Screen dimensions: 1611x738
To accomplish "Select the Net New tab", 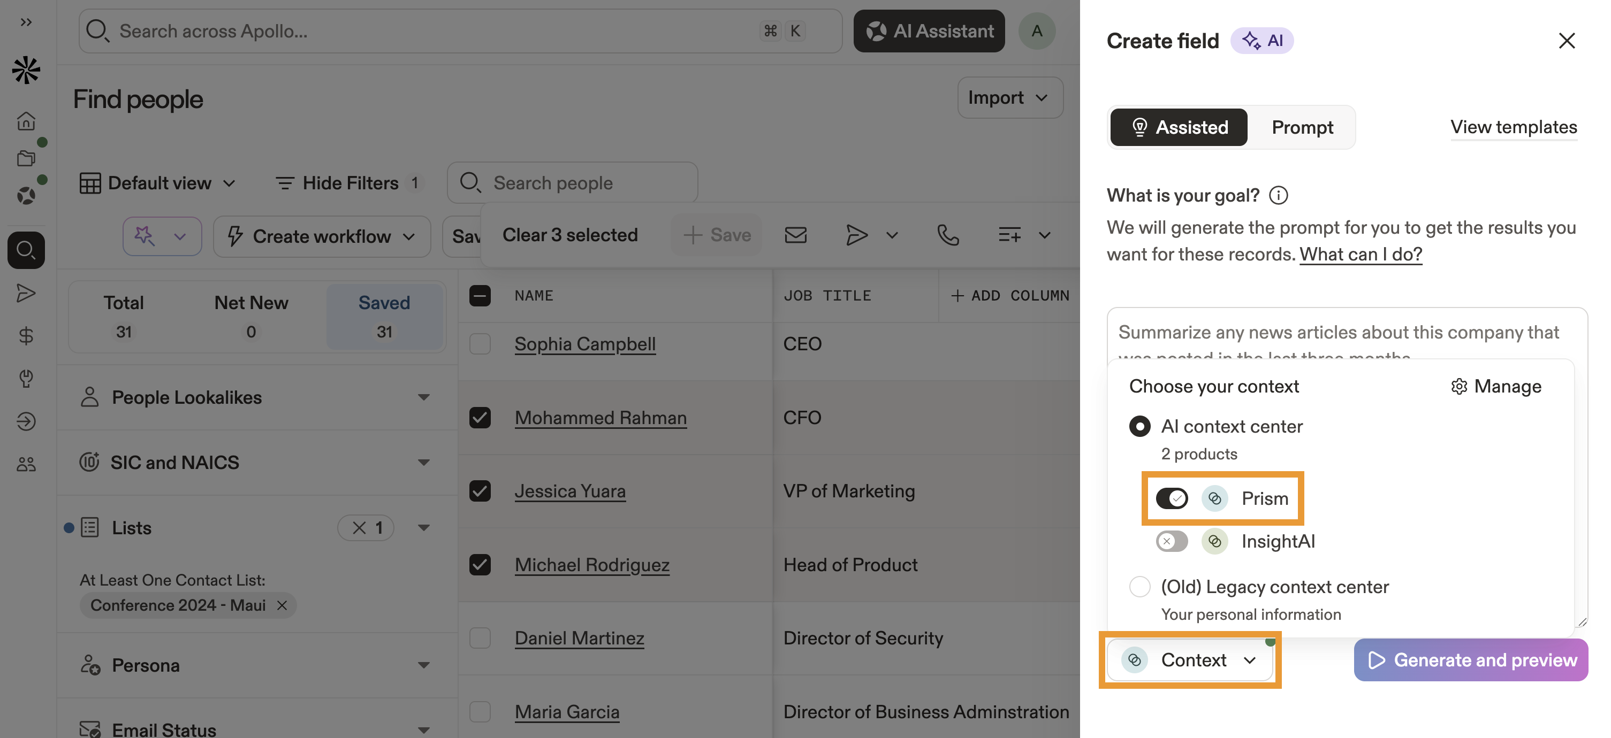I will [251, 316].
